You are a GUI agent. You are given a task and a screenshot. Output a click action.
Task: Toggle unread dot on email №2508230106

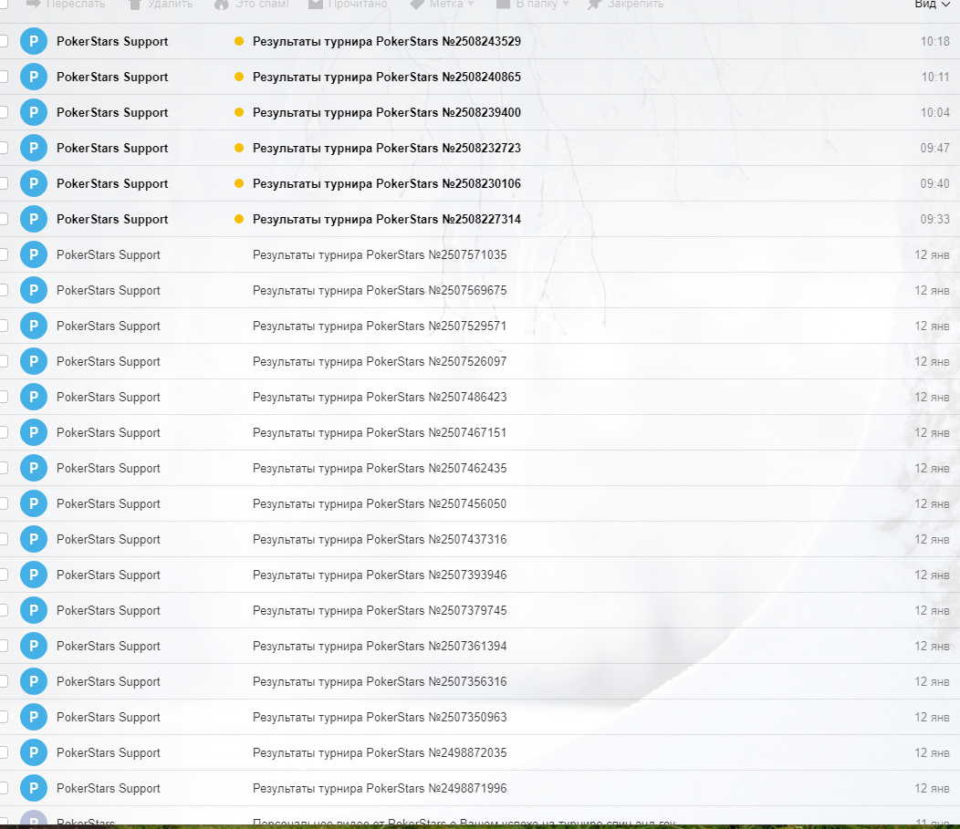coord(239,183)
